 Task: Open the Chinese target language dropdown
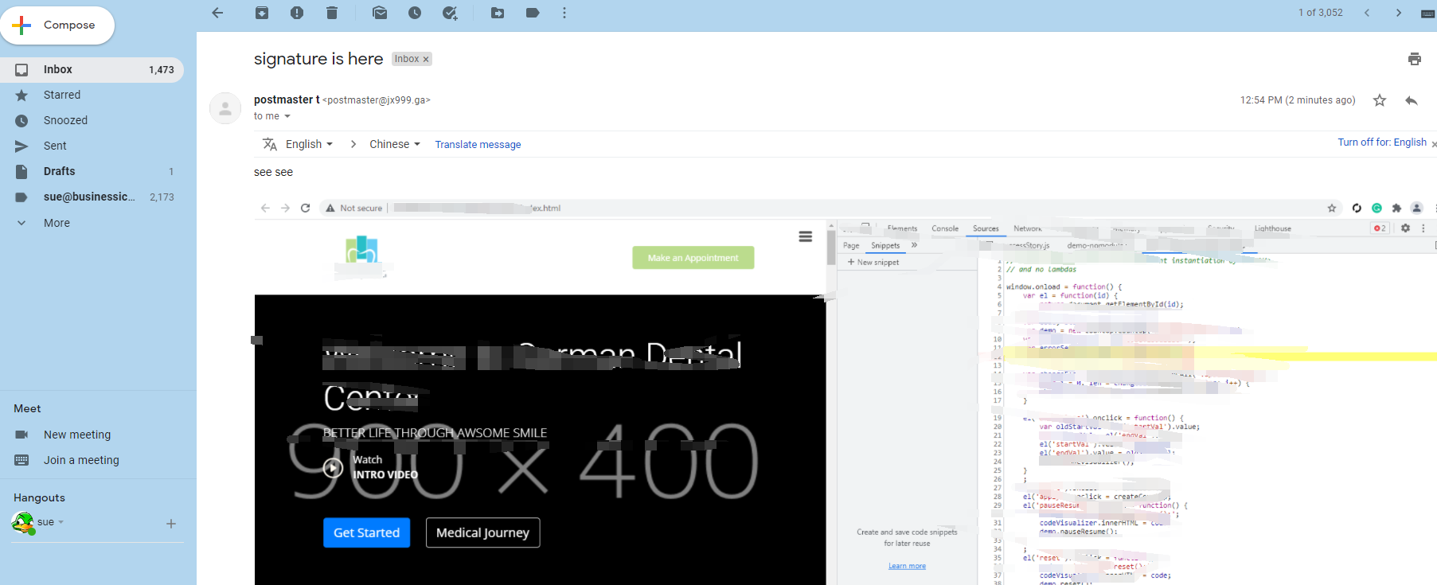click(394, 144)
